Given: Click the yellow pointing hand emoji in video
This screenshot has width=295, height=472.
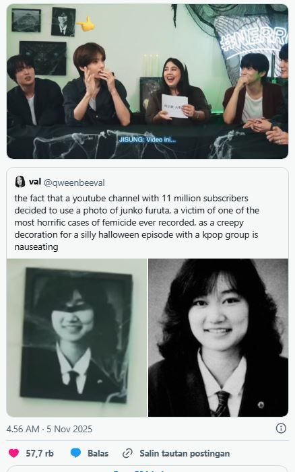Looking at the screenshot, I should [x=86, y=24].
